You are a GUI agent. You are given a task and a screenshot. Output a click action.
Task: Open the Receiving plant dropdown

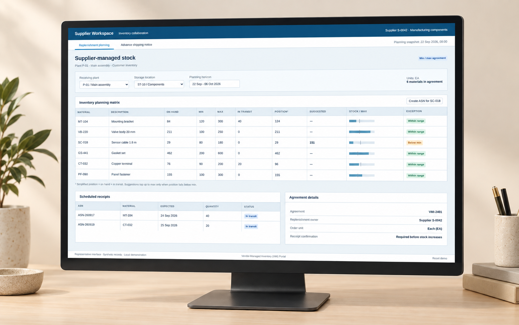(x=104, y=85)
